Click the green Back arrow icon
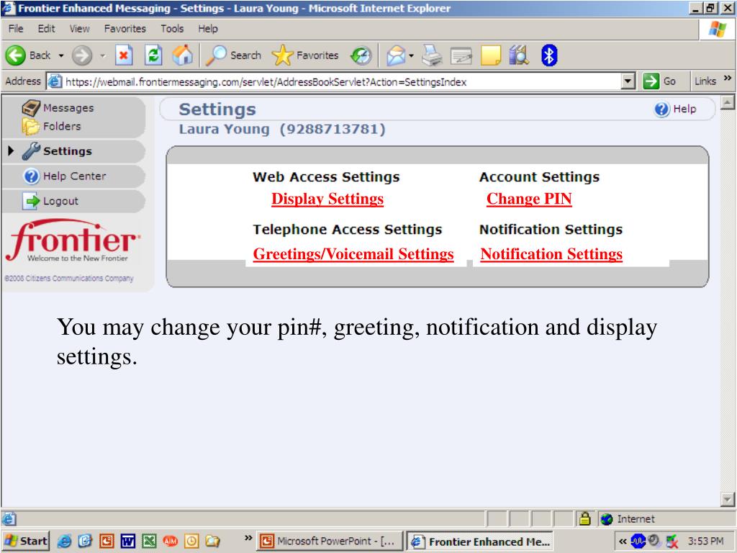This screenshot has height=553, width=737. (x=16, y=55)
